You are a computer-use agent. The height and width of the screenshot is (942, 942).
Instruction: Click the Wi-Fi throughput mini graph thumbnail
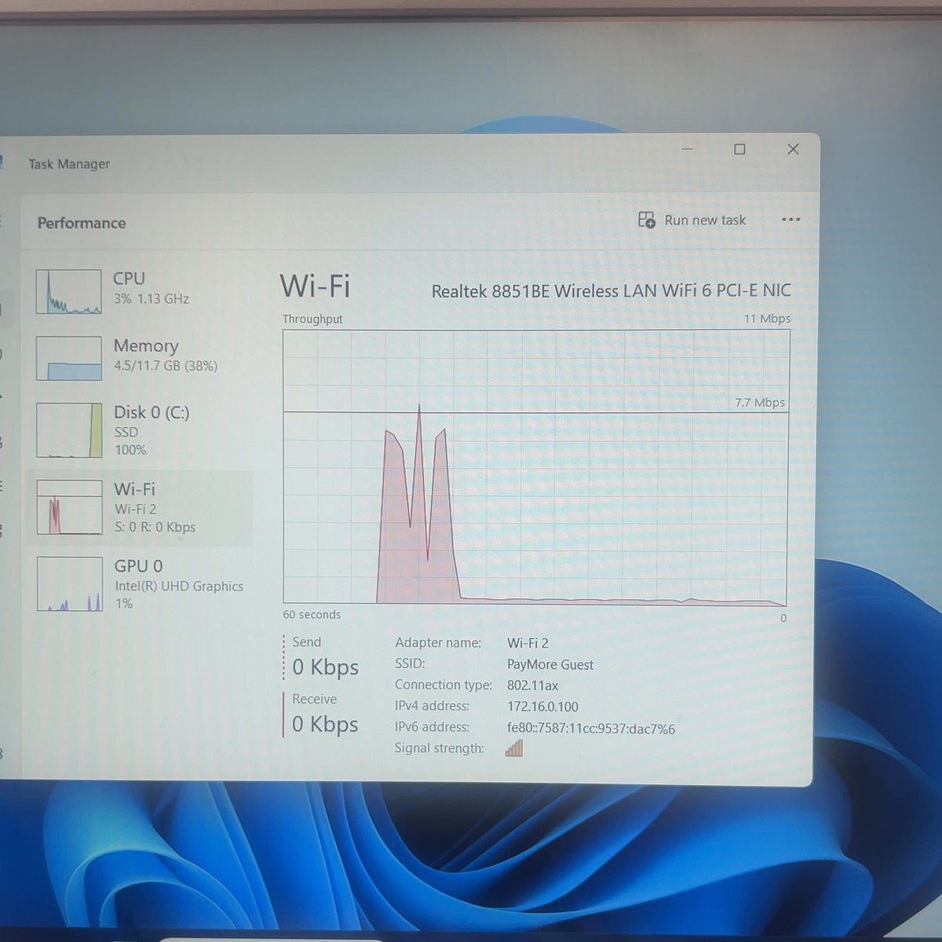[69, 507]
